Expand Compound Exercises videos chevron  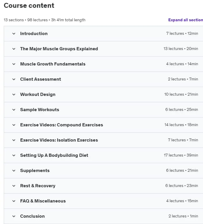(x=14, y=125)
